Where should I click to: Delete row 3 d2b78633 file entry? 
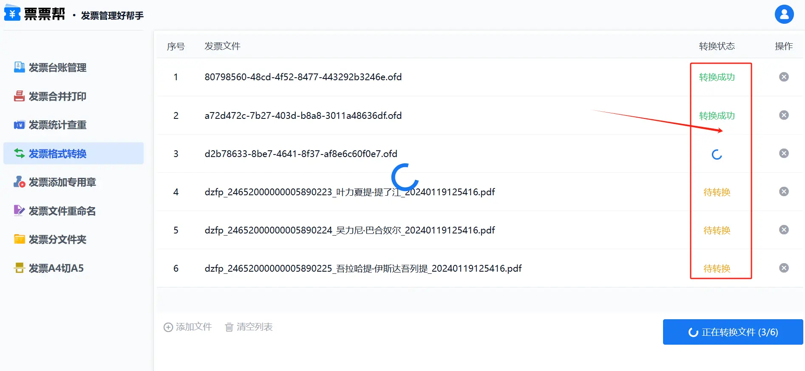point(784,153)
